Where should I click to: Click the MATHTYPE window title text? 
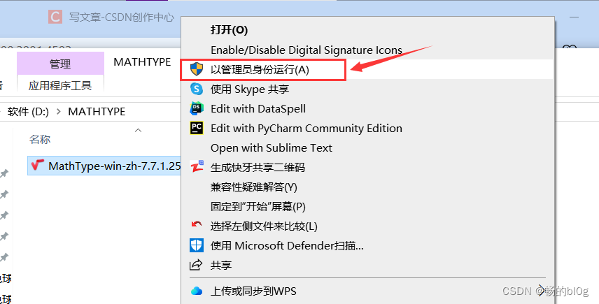pyautogui.click(x=142, y=61)
